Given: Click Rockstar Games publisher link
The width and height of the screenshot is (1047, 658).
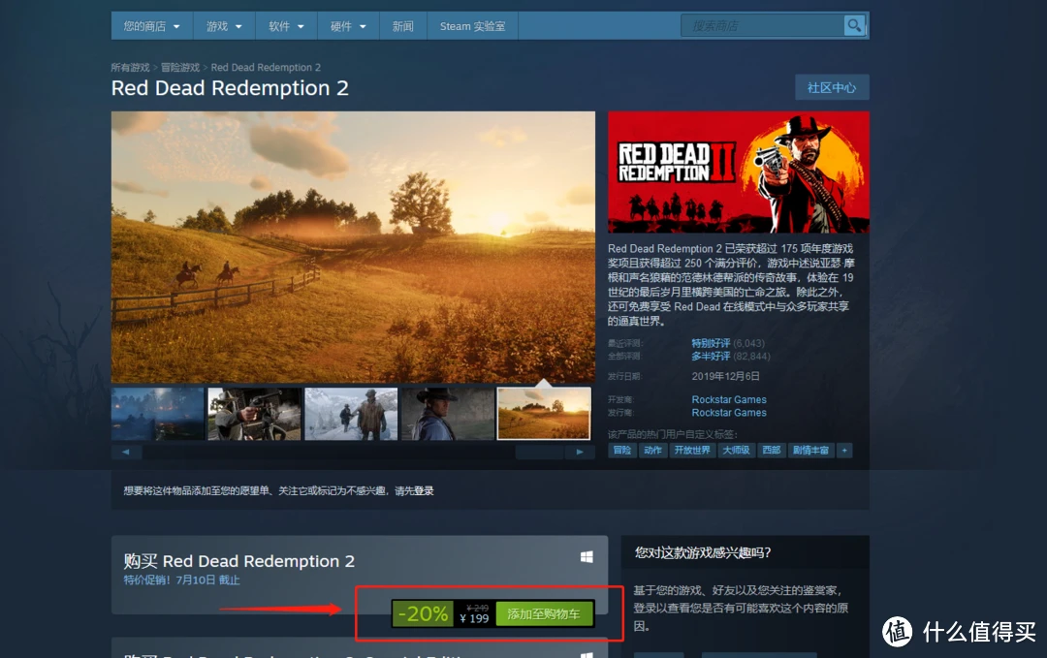Looking at the screenshot, I should click(x=729, y=413).
